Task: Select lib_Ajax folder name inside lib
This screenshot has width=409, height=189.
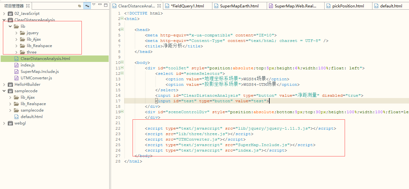Action: (34, 39)
